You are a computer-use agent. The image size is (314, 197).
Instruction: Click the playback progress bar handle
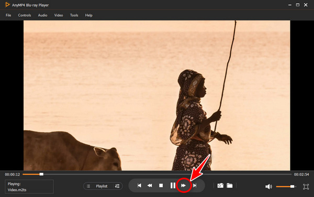click(41, 174)
